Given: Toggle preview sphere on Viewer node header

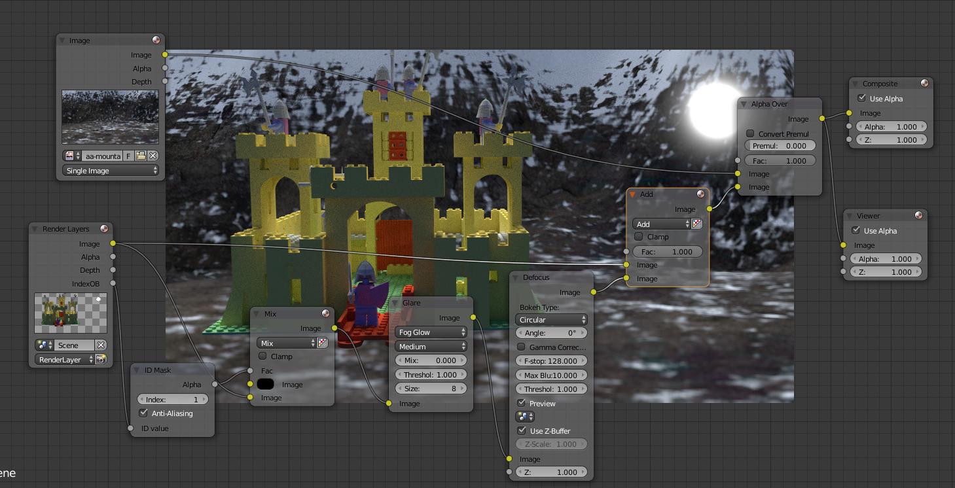Looking at the screenshot, I should point(918,216).
